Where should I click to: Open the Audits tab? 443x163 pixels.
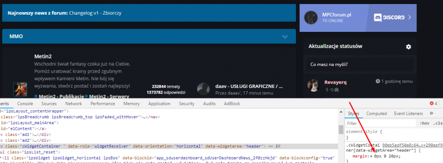tap(209, 104)
